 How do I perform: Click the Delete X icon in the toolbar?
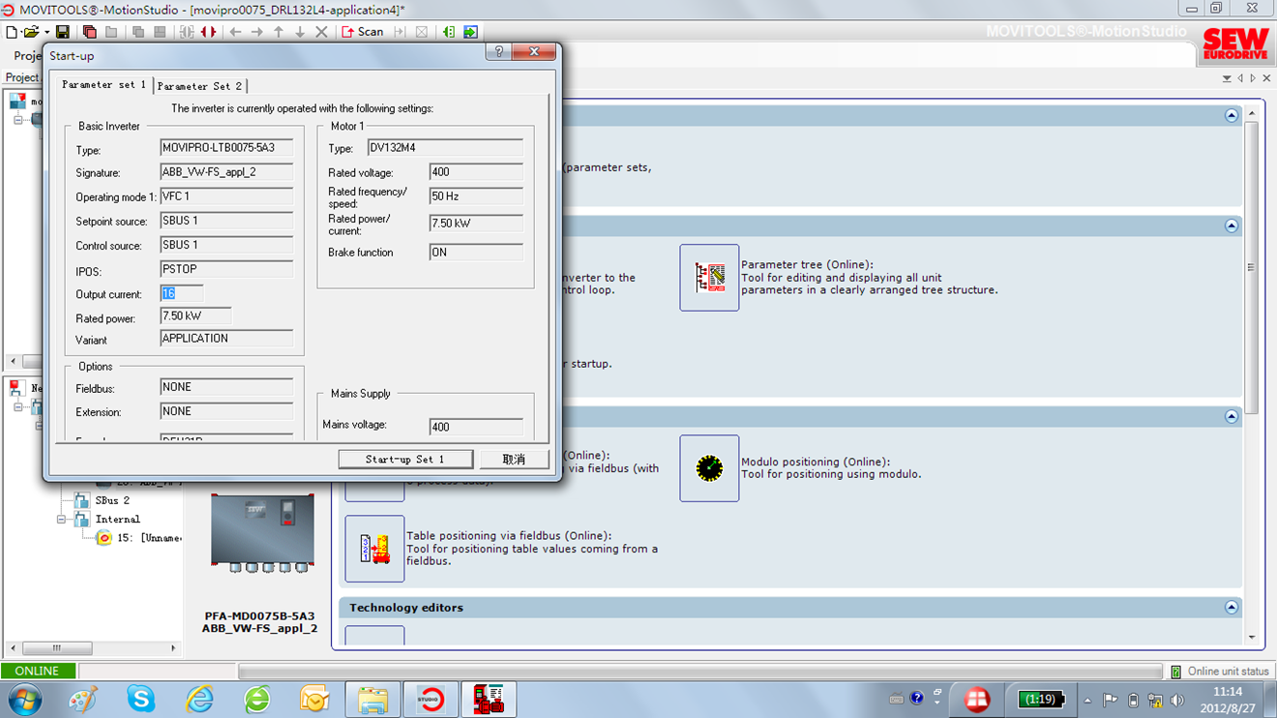pyautogui.click(x=322, y=32)
